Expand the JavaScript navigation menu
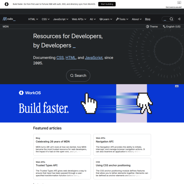The width and height of the screenshot is (184, 184). [61, 19]
